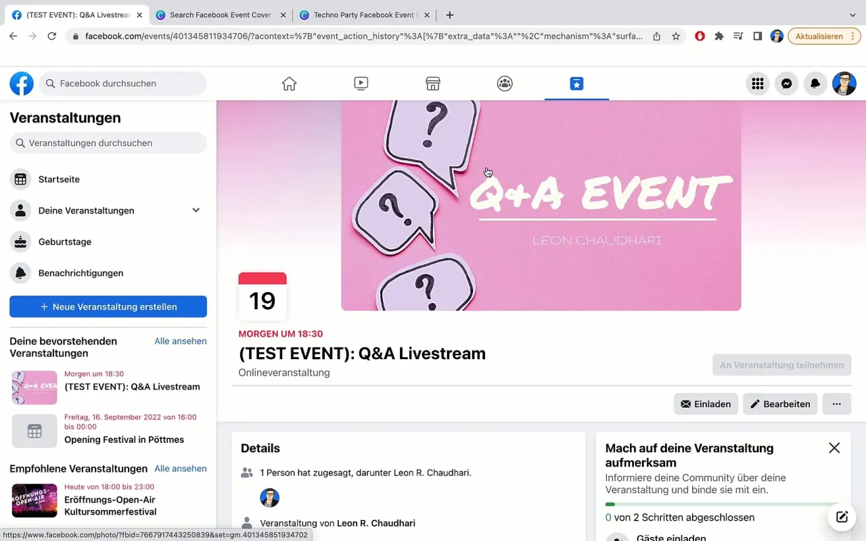
Task: Click the Veranstaltungen durchsuchen search field
Action: 108,143
